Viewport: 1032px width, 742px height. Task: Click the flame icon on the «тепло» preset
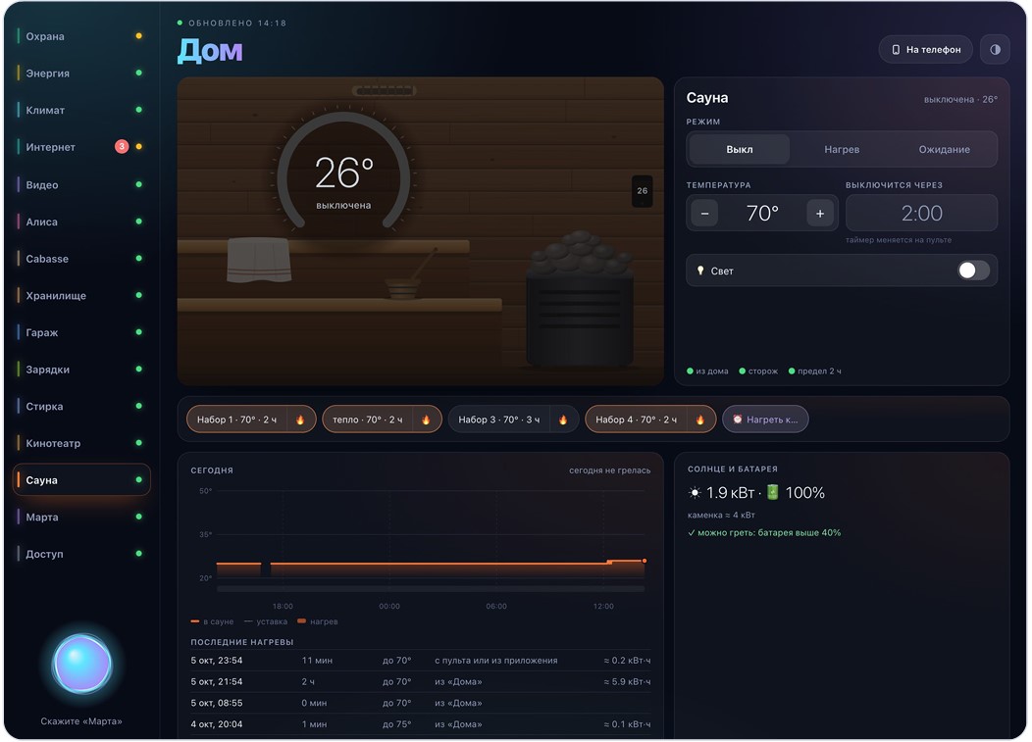[426, 420]
